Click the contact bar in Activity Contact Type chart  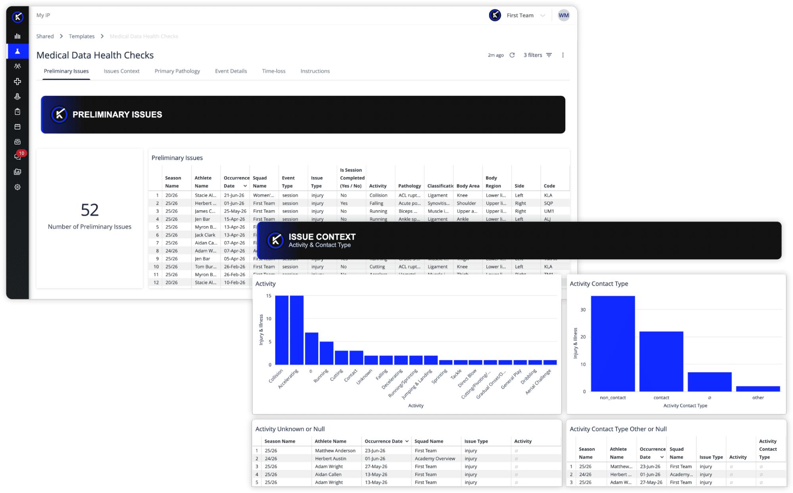pos(661,361)
